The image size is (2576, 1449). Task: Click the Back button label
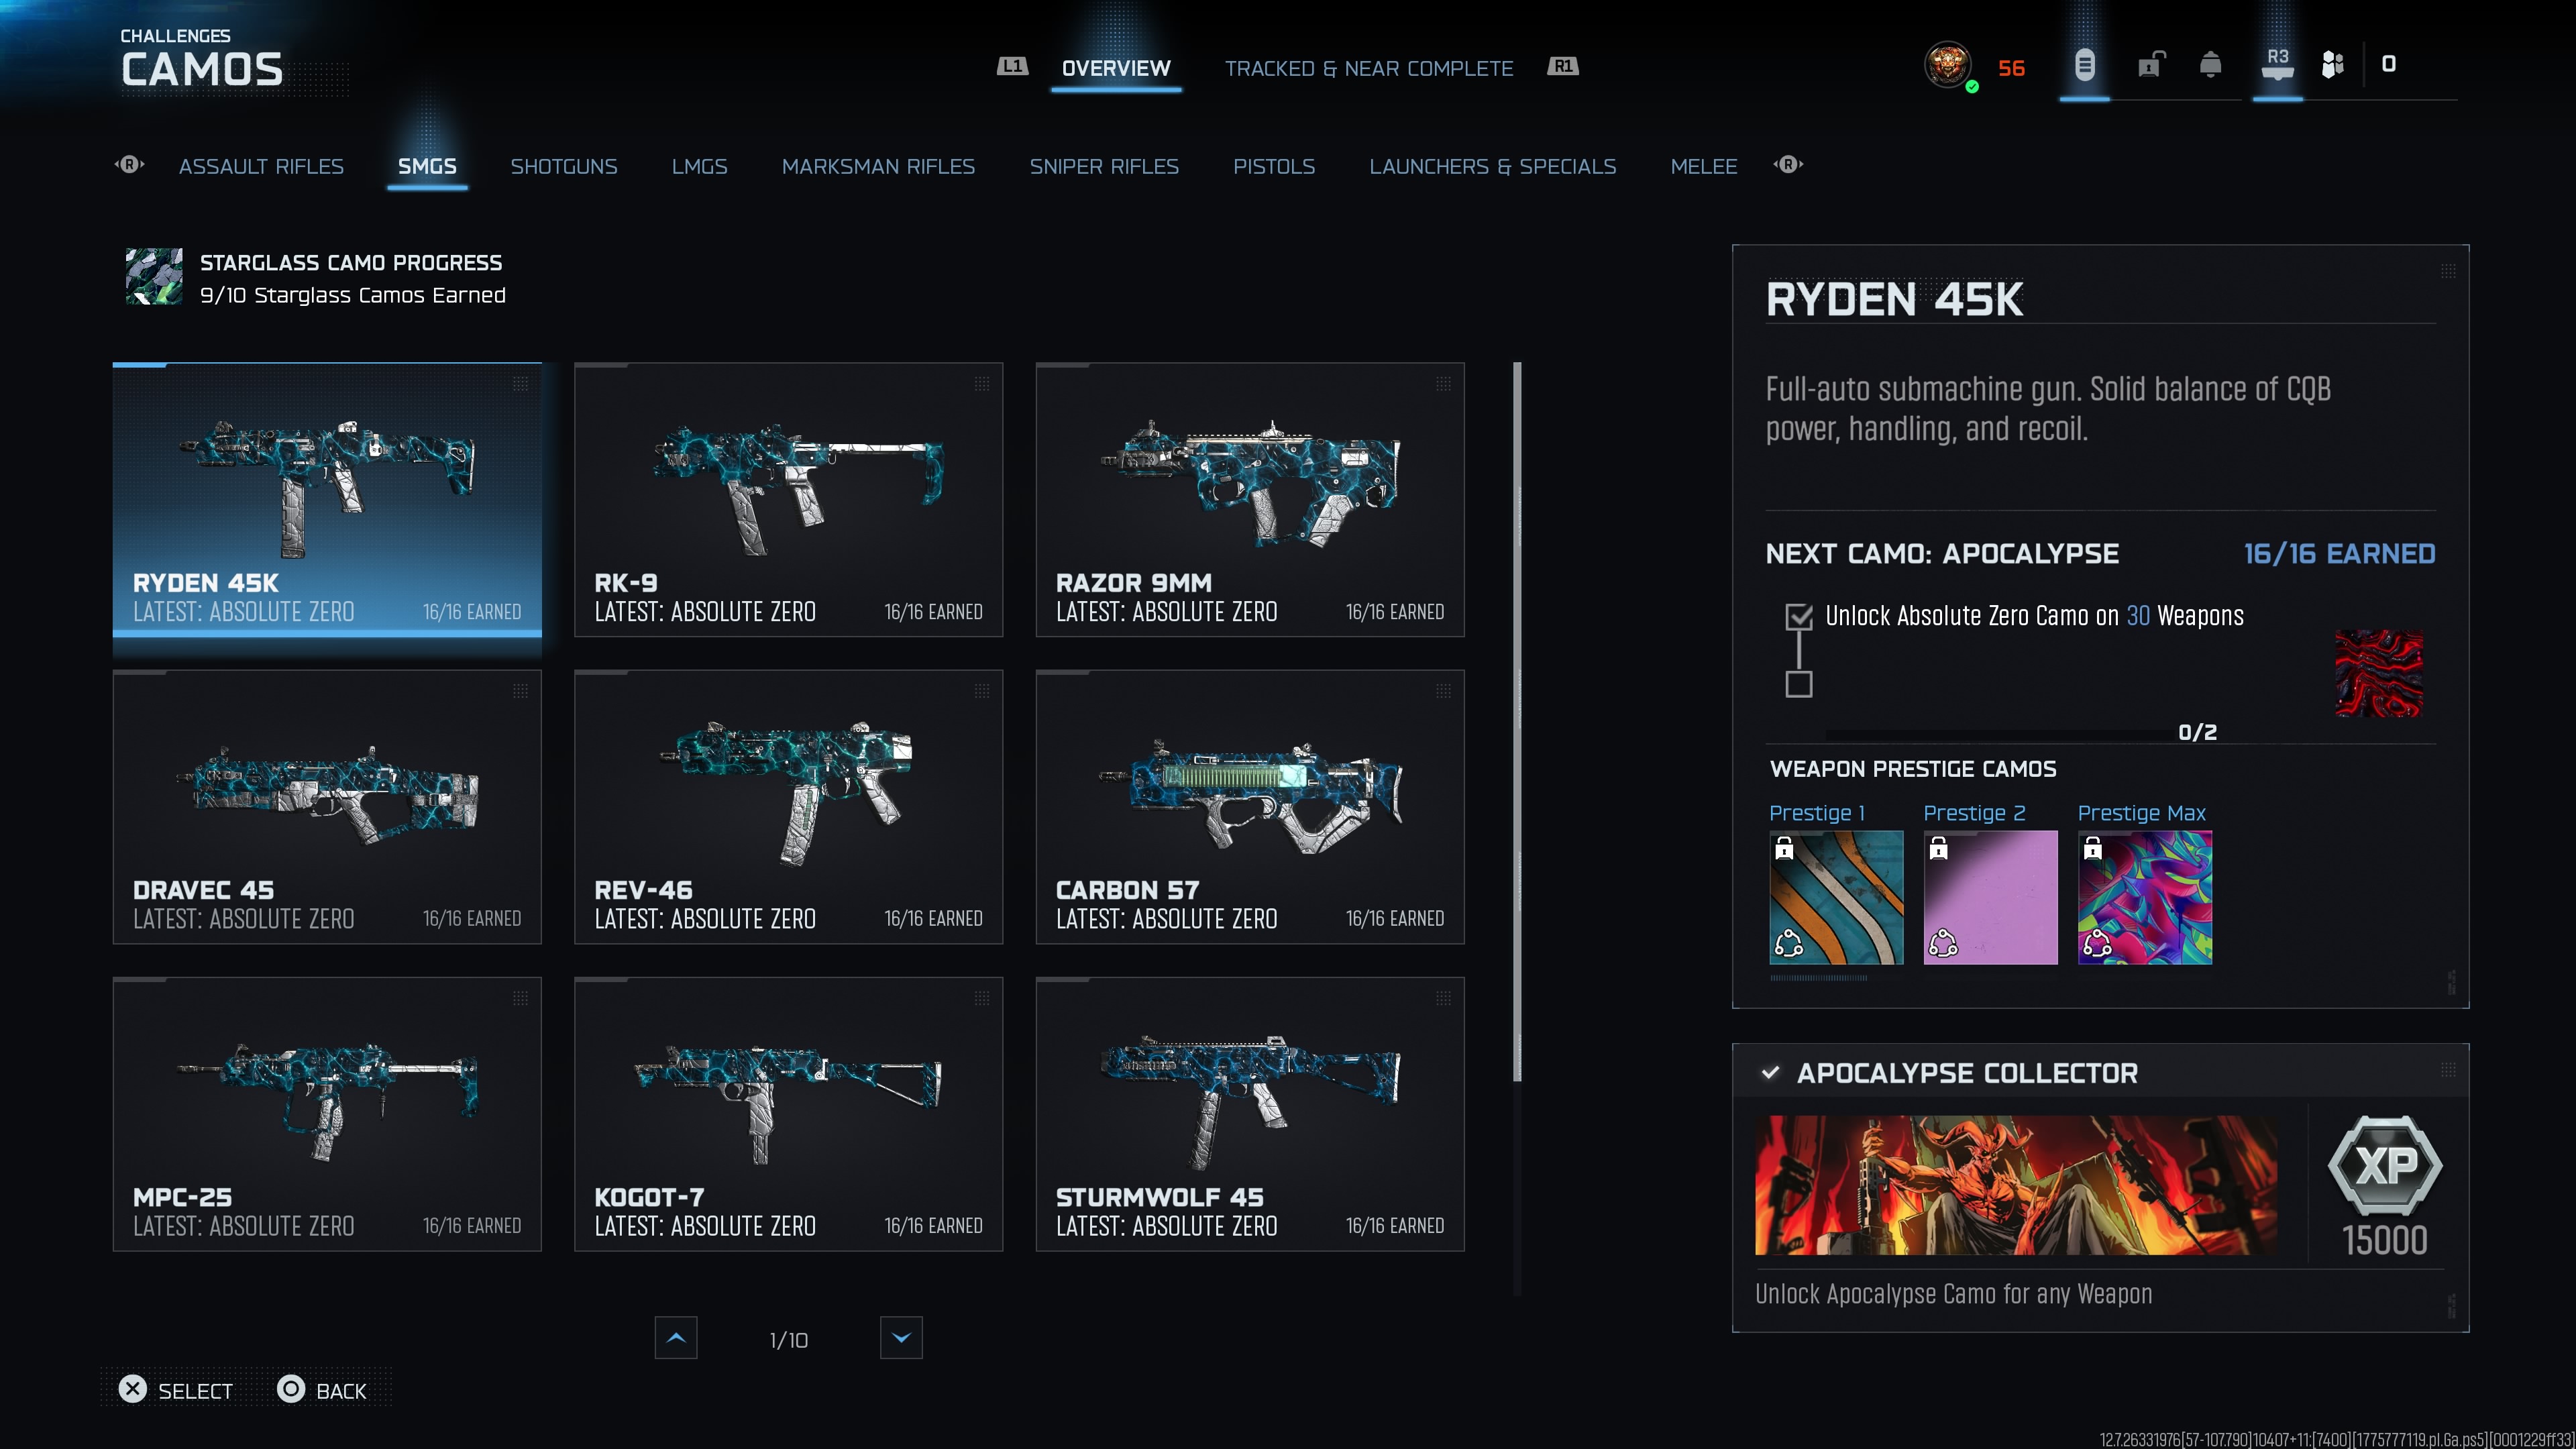(x=341, y=1391)
